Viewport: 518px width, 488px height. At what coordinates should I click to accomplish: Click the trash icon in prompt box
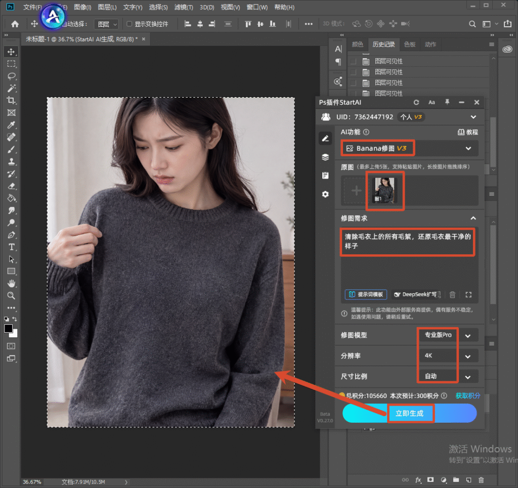coord(452,294)
